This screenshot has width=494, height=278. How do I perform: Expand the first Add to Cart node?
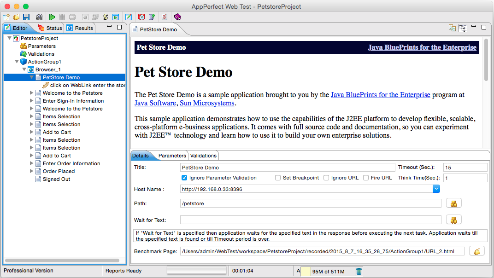[x=31, y=132]
